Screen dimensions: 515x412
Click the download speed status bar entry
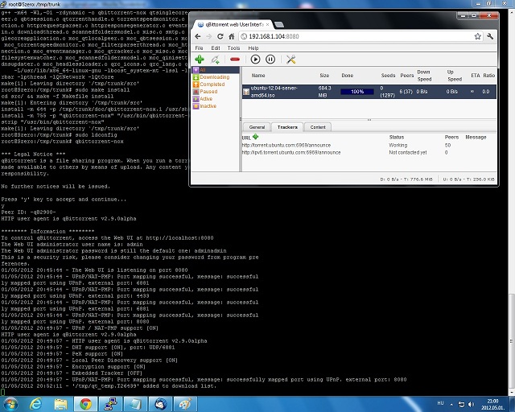coord(406,179)
